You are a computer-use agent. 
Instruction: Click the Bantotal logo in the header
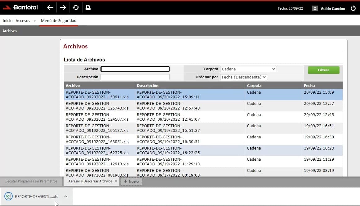(20, 7)
